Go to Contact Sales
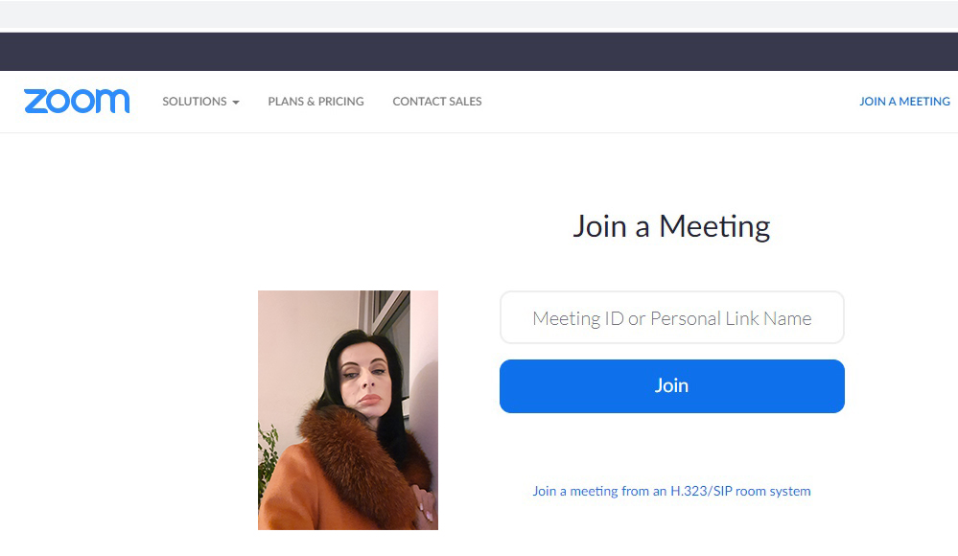958x556 pixels. [x=437, y=102]
